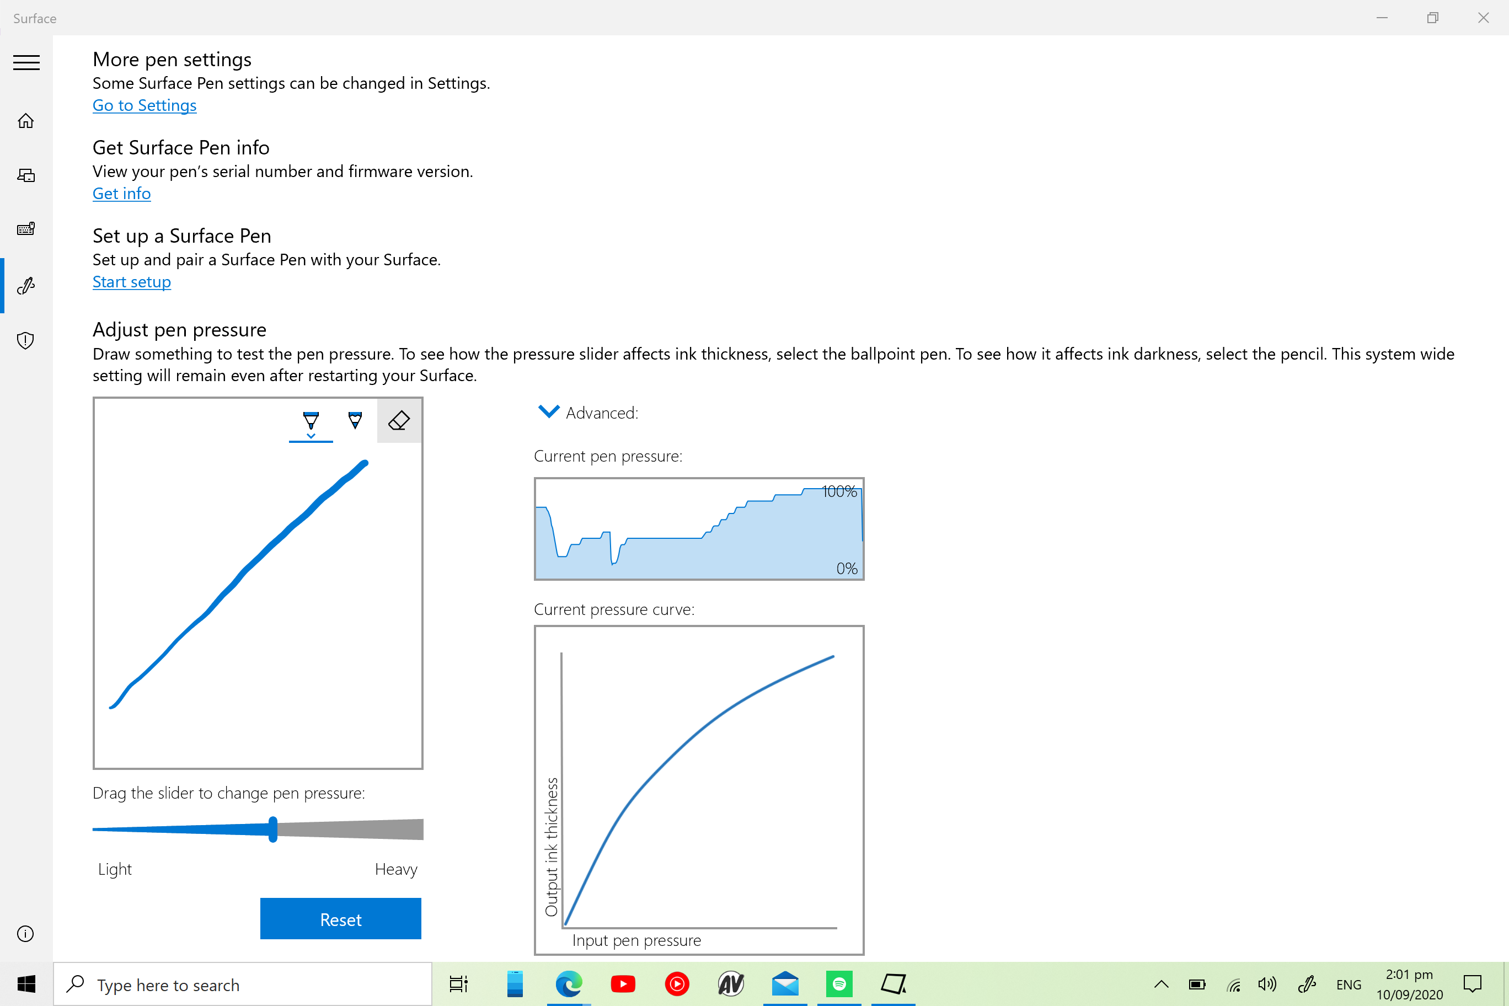This screenshot has height=1006, width=1509.
Task: Collapse the Advanced section chevron
Action: 549,412
